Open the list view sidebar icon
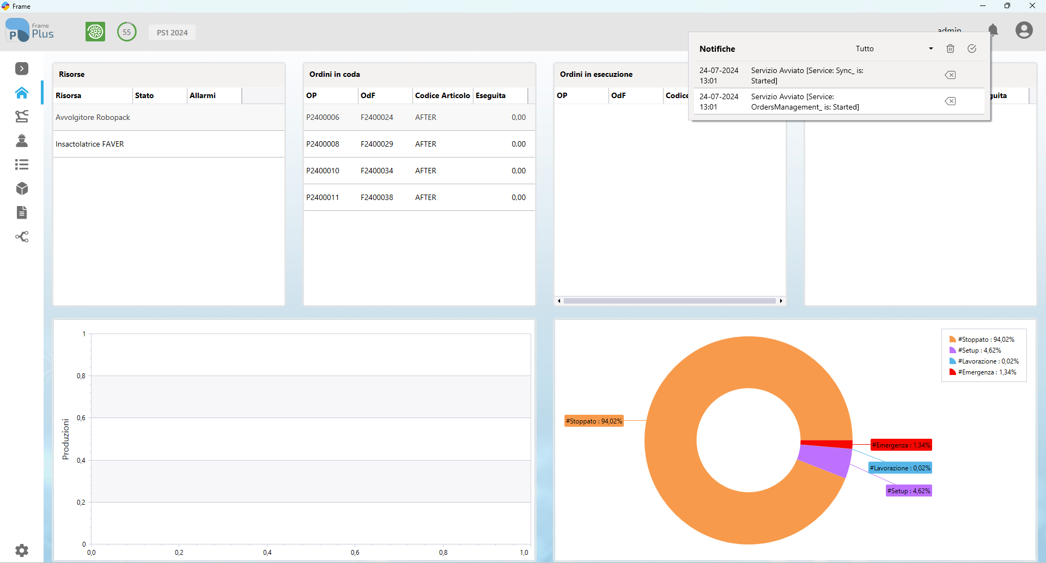Screen dimensions: 1046x563 [x=22, y=165]
